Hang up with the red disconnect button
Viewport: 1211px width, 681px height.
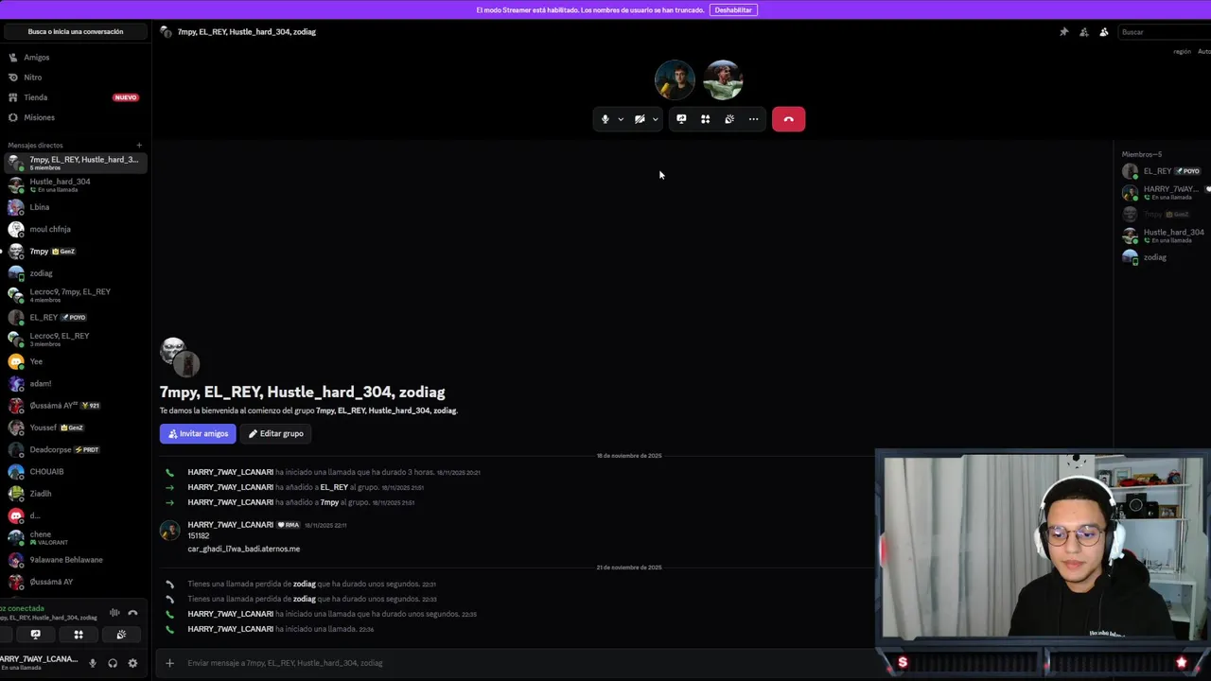(x=788, y=119)
